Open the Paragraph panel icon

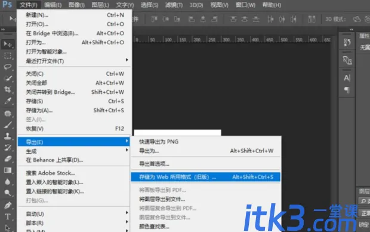347,90
